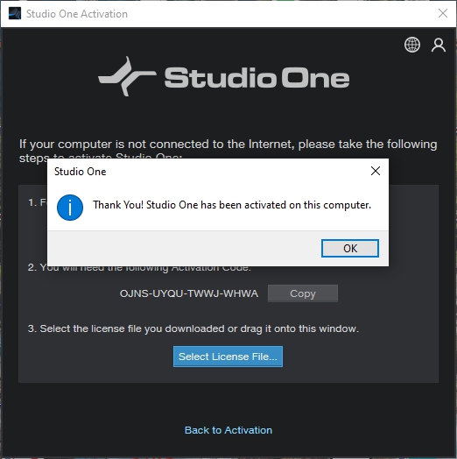Screen dimensions: 457x459
Task: Choose Select License File... button
Action: [x=228, y=357]
